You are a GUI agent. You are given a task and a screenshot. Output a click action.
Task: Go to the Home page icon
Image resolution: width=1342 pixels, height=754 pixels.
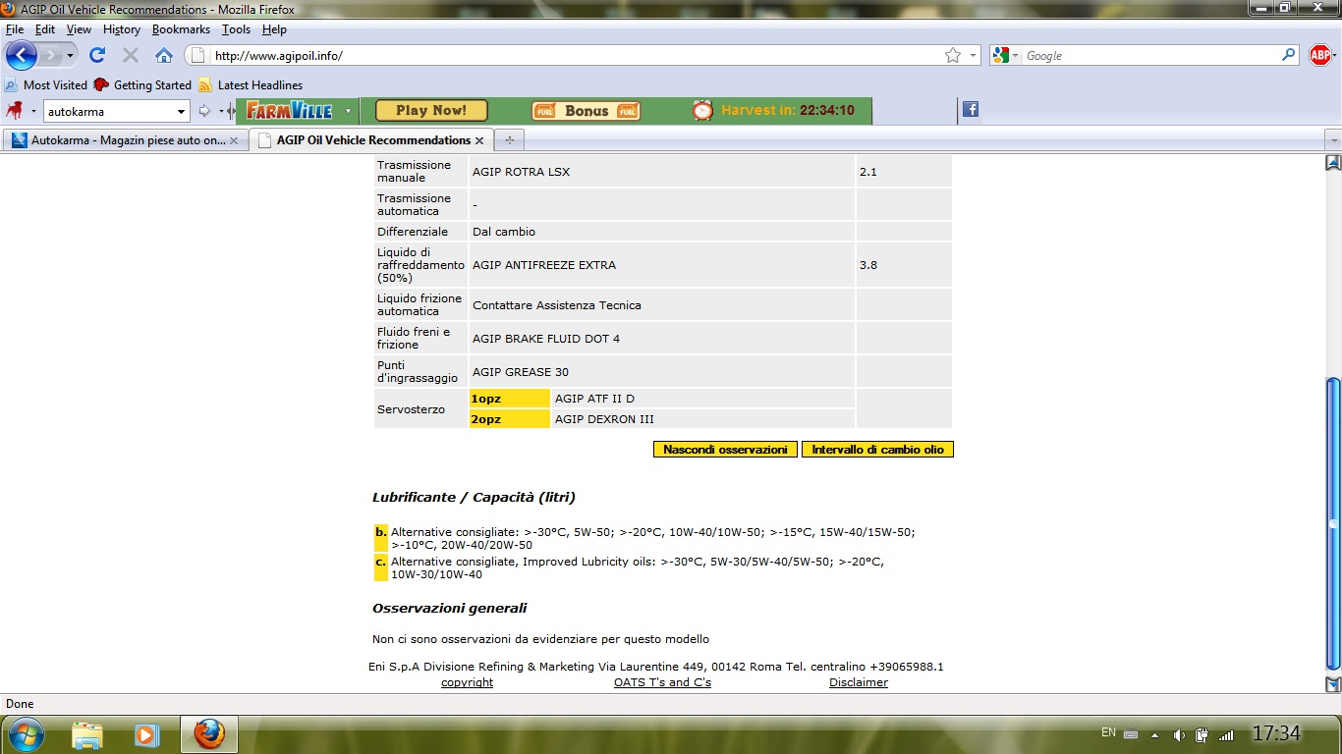point(163,56)
